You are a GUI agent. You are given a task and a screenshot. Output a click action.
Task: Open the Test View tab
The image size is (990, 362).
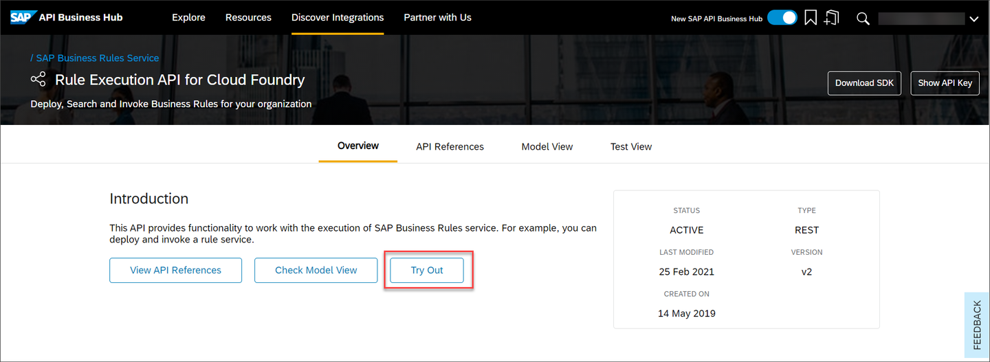click(x=631, y=146)
